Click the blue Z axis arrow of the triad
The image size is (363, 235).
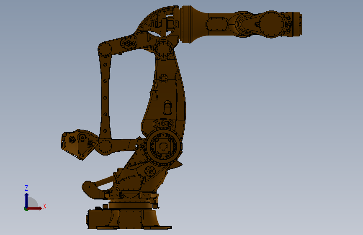click(x=26, y=200)
